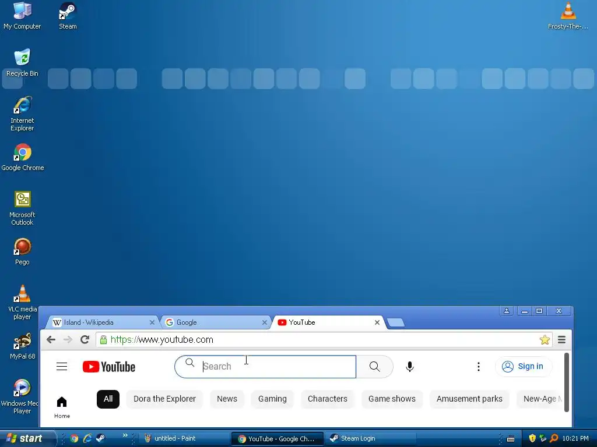Go back with Chrome's back arrow
This screenshot has height=447, width=597.
click(x=51, y=339)
